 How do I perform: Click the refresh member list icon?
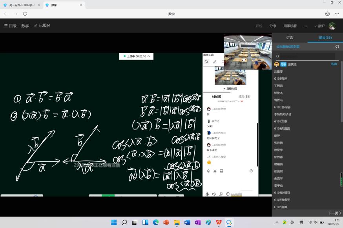tap(337, 47)
